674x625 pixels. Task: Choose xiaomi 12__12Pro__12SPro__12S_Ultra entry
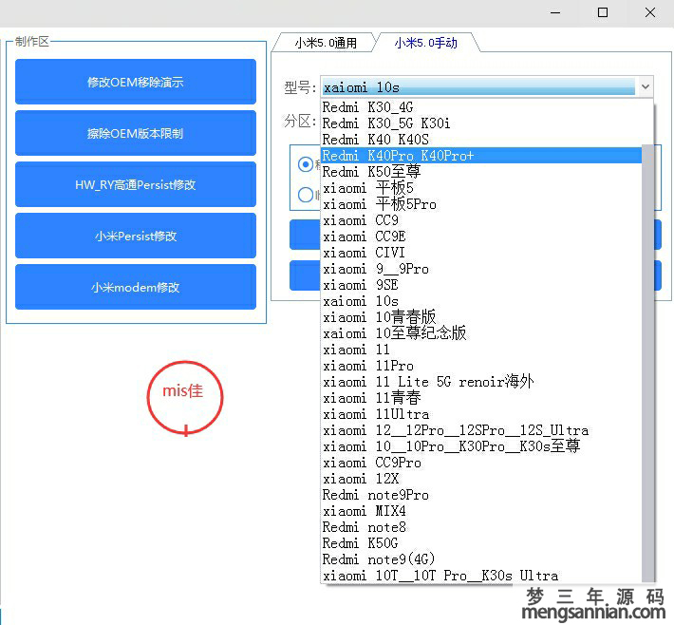click(x=481, y=430)
